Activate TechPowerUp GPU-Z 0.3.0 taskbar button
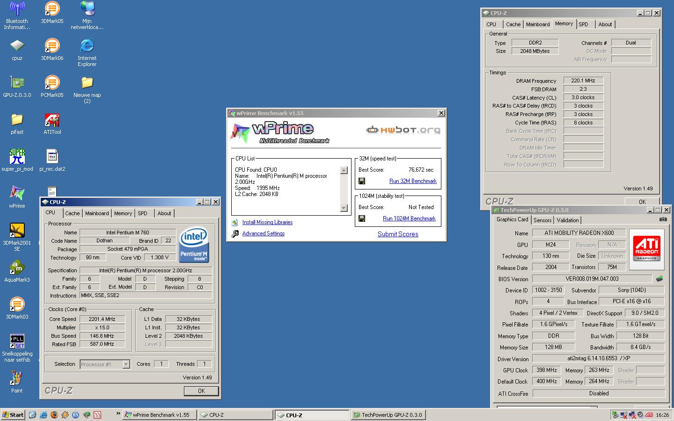The height and width of the screenshot is (421, 674). tap(388, 415)
